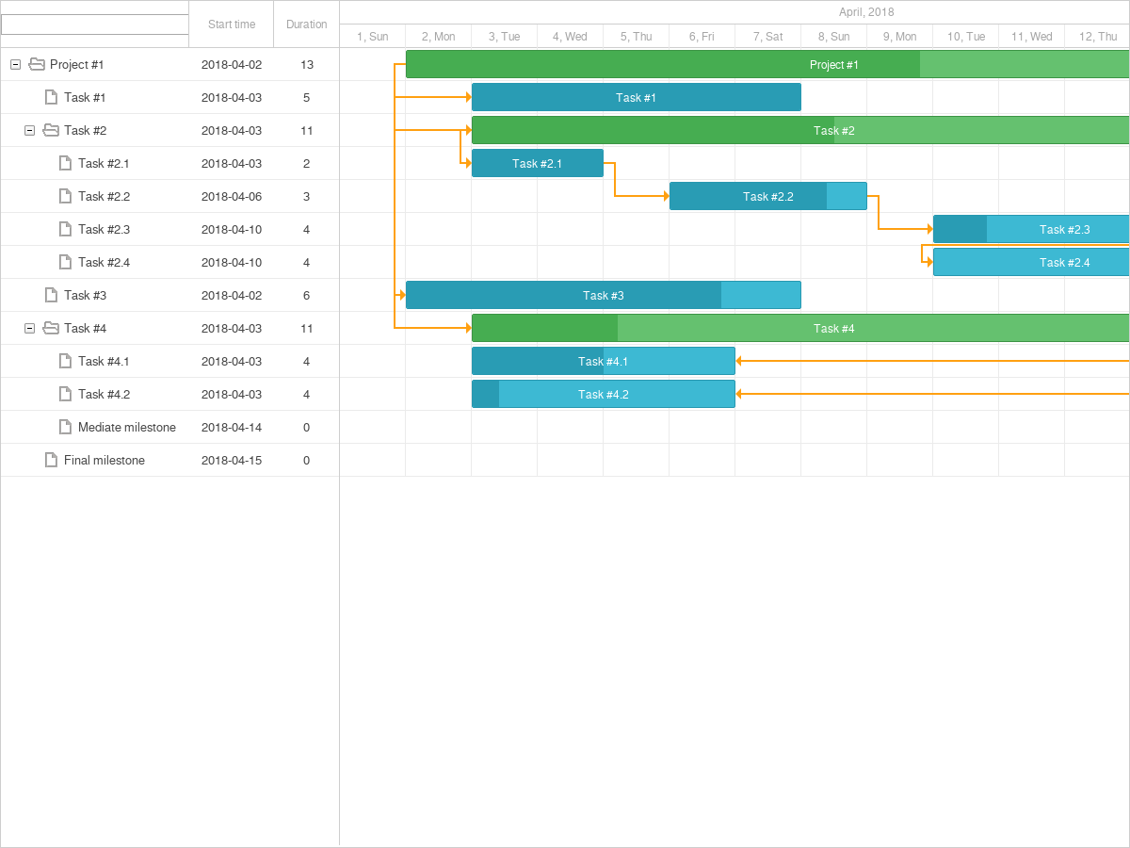This screenshot has width=1130, height=848.
Task: Click the Task #2 folder icon
Action: [50, 130]
